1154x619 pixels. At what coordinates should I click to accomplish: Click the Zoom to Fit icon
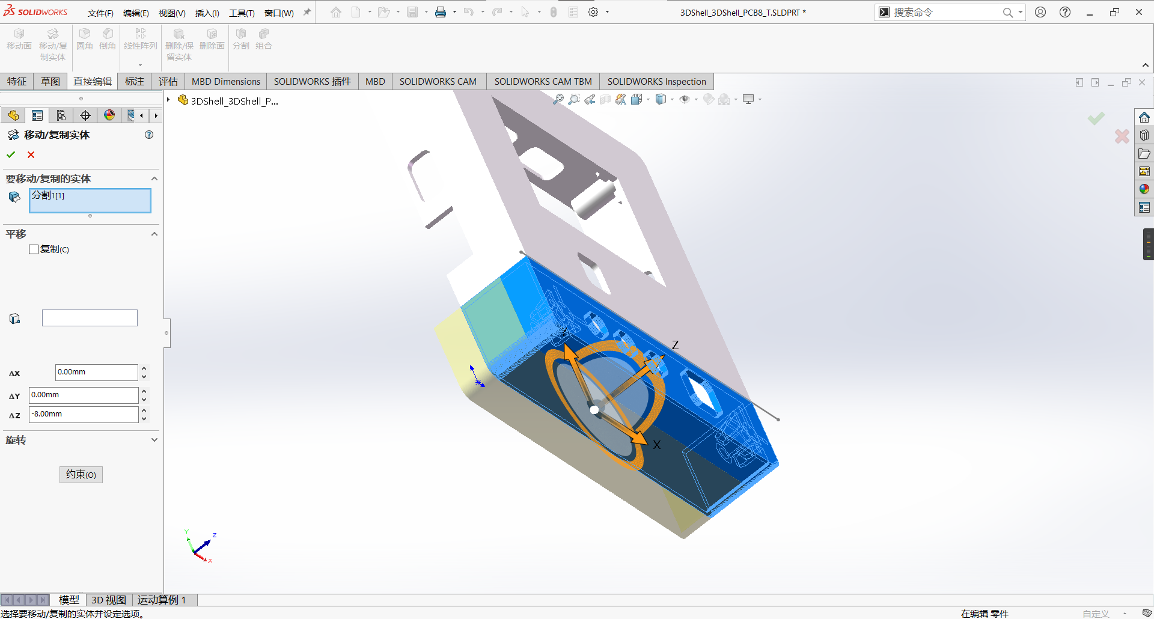tap(558, 99)
